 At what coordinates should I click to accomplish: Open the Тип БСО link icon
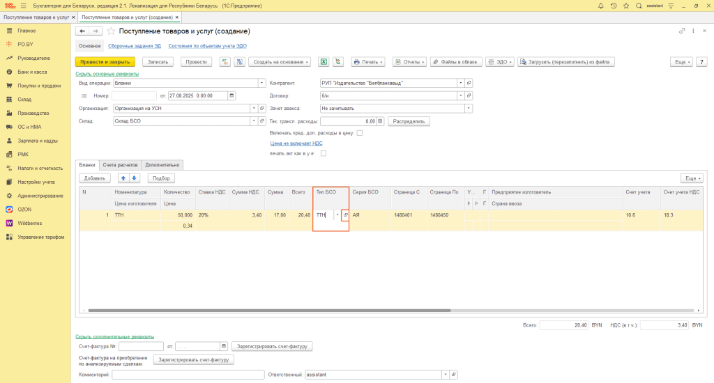[345, 215]
